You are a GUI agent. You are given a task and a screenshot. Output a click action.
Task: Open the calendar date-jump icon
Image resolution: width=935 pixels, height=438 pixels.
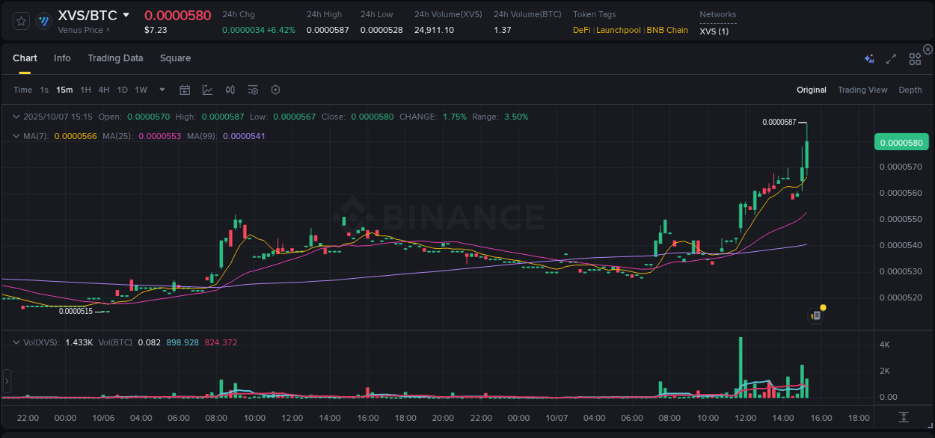click(185, 90)
